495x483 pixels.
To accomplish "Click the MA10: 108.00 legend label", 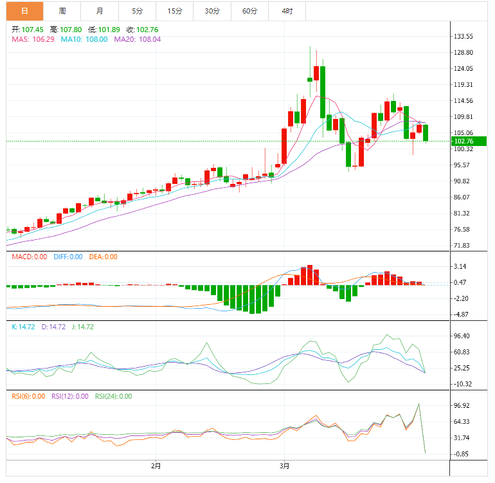I will (x=84, y=39).
